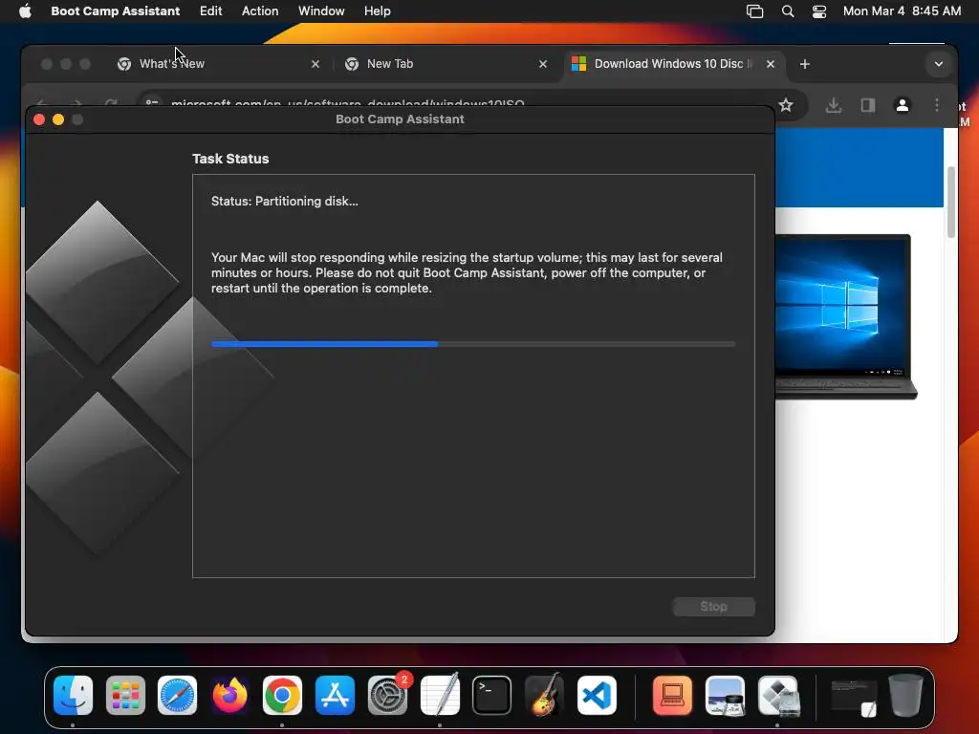
Task: Toggle Chrome side panel icon
Action: (868, 105)
